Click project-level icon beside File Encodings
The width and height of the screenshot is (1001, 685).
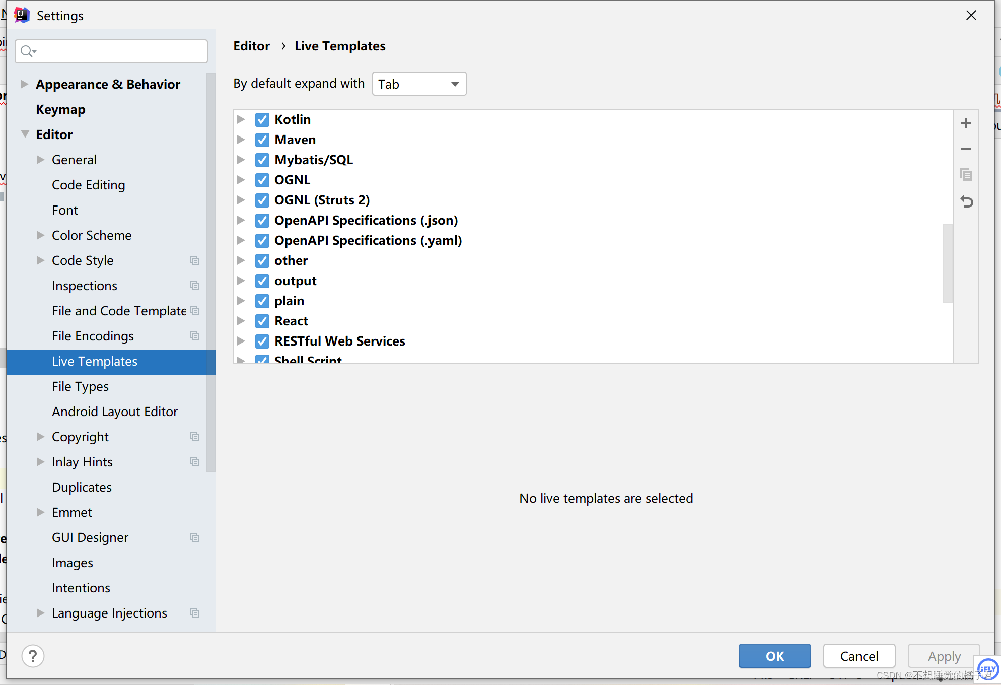tap(194, 336)
